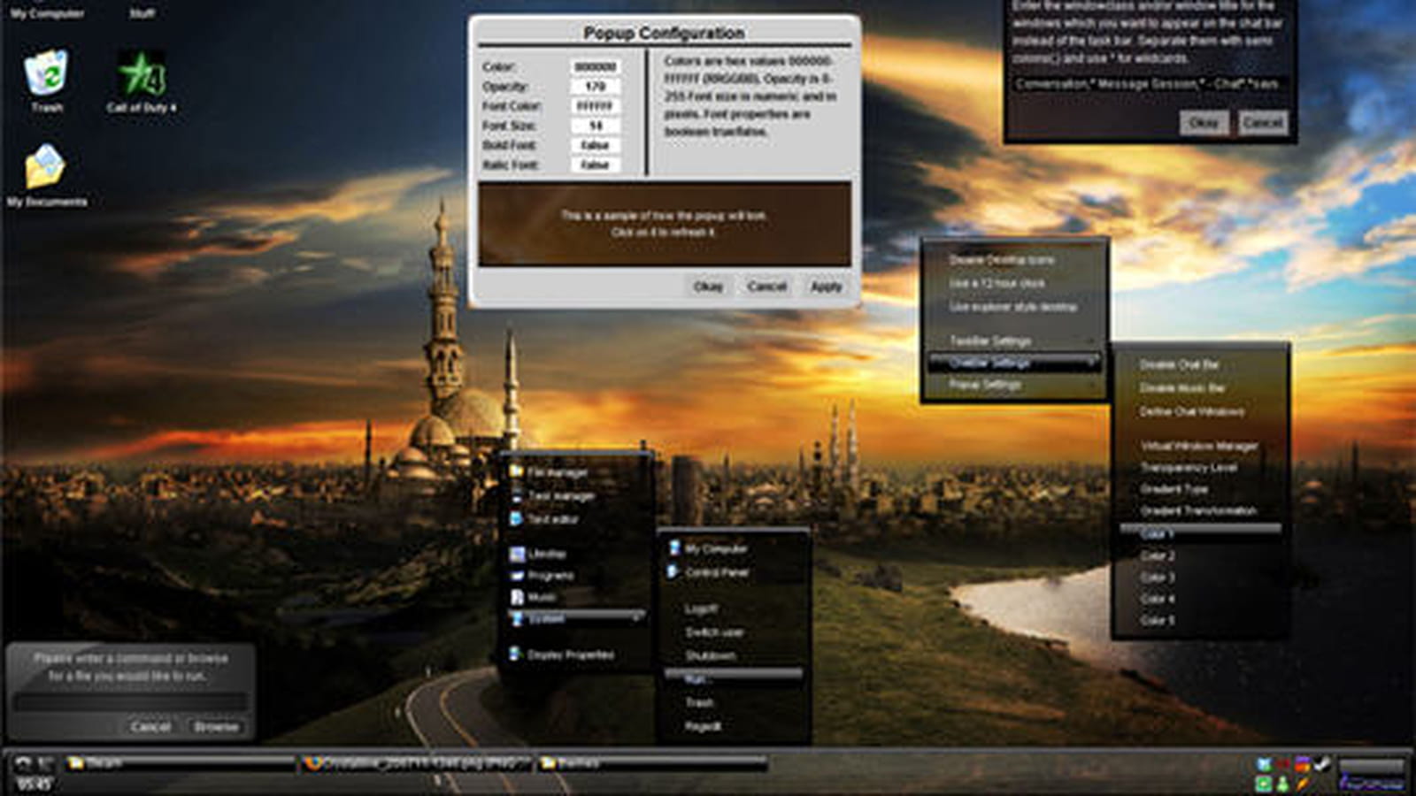Click Apply in Popup Configuration
The height and width of the screenshot is (796, 1416).
click(x=826, y=287)
